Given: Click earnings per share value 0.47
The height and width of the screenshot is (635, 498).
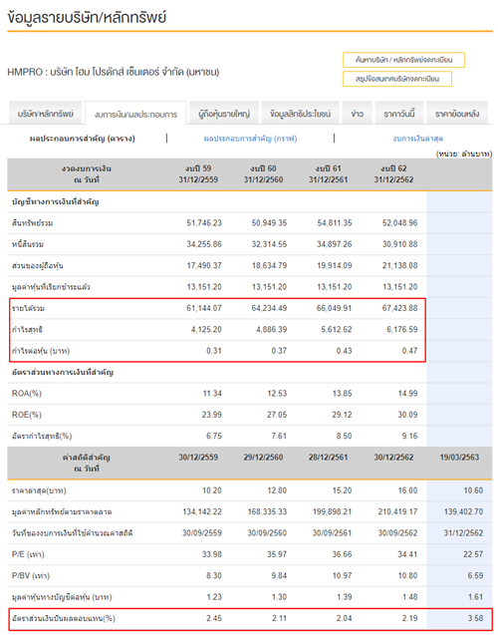Looking at the screenshot, I should coord(409,351).
